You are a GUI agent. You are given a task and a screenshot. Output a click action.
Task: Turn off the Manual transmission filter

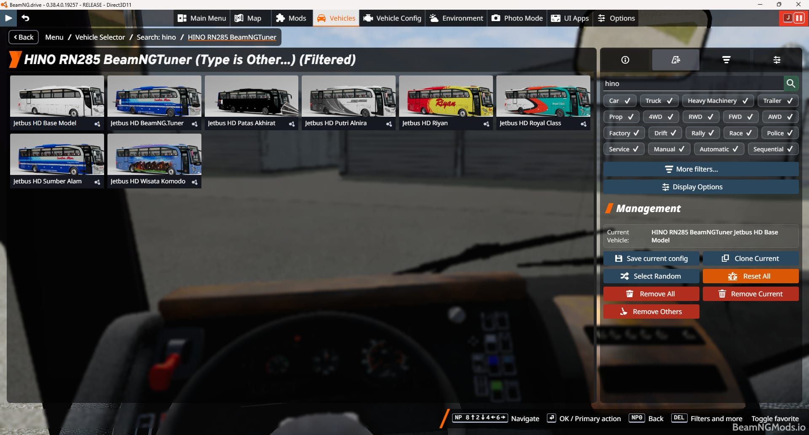(669, 149)
